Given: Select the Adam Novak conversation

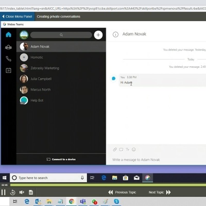Looking at the screenshot, I should (x=61, y=47).
